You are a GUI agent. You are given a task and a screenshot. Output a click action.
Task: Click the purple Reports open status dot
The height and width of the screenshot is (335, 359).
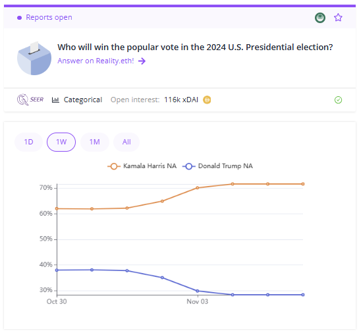point(20,18)
